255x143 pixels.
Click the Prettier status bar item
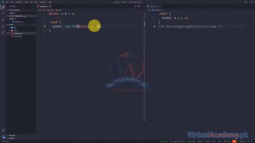(241, 141)
